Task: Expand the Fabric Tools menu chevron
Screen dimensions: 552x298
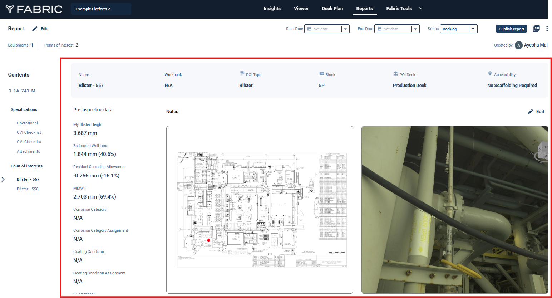Action: pos(420,8)
